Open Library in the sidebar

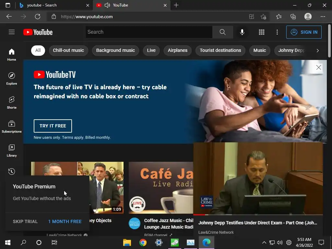(x=12, y=150)
